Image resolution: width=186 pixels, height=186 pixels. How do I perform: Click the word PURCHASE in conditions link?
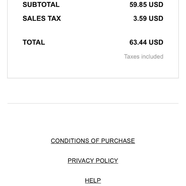[x=118, y=141]
